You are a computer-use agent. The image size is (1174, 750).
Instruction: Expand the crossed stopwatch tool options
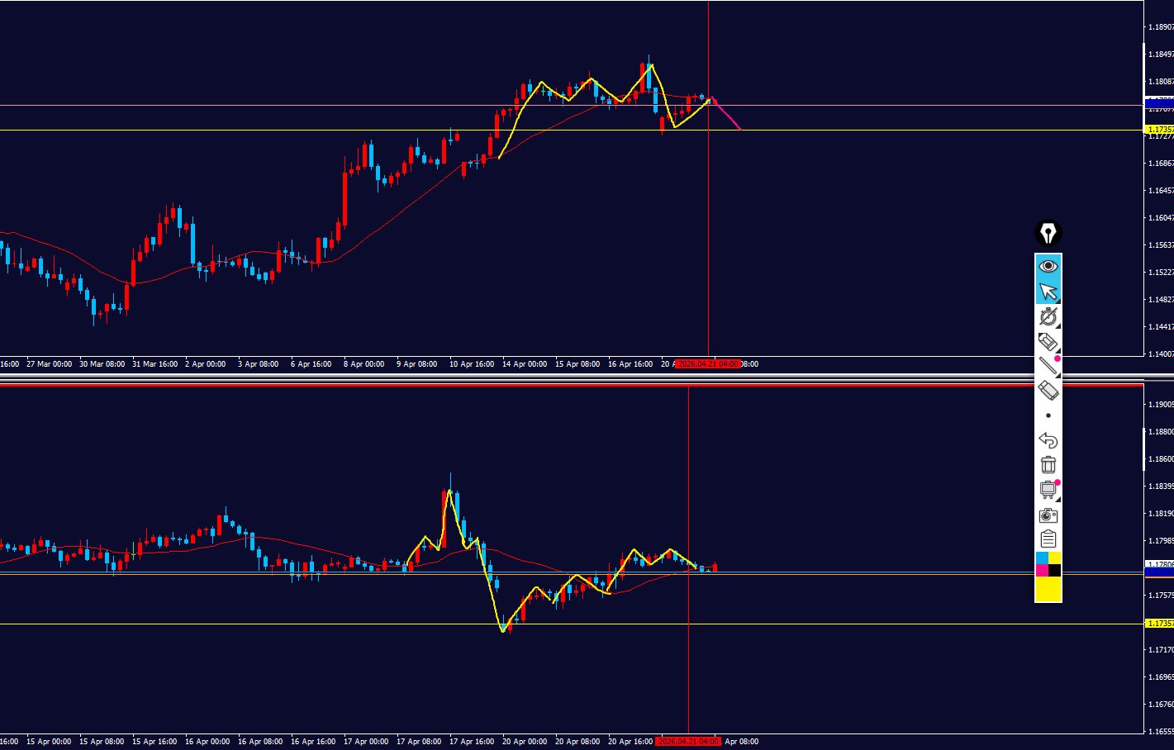1048,317
